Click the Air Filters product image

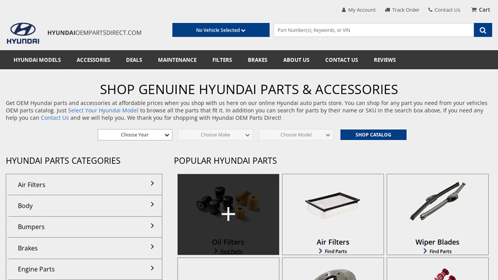tap(332, 205)
